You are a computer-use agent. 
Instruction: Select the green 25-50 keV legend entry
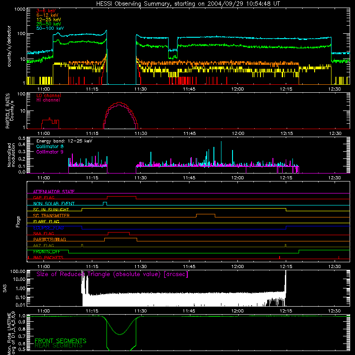(48, 24)
